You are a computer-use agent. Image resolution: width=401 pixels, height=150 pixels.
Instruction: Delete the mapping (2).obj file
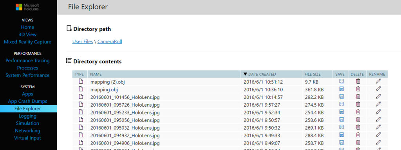pyautogui.click(x=358, y=81)
